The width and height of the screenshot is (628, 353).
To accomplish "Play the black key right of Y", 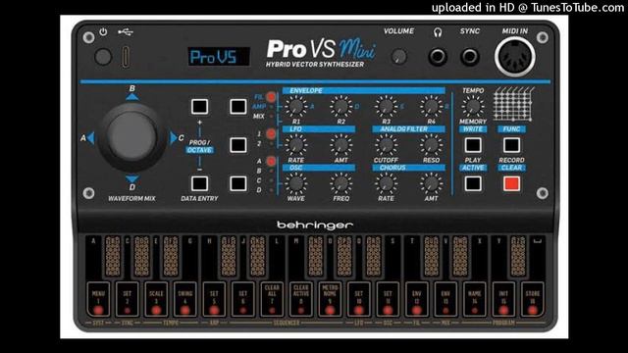I will (x=518, y=256).
